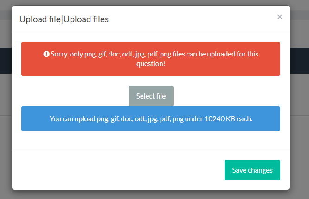
Task: Click the dark navigation bar behind the dialog's left edge
Action: pos(6,60)
